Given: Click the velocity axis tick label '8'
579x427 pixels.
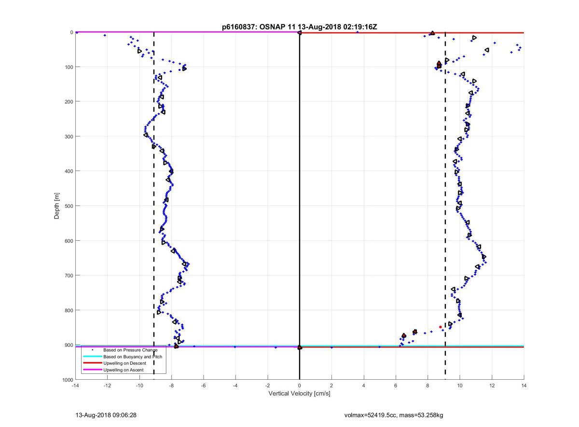Looking at the screenshot, I should pos(427,386).
